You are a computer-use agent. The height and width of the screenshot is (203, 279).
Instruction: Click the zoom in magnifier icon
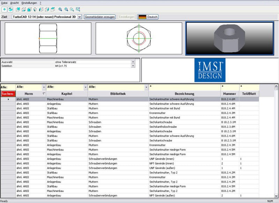pos(60,9)
